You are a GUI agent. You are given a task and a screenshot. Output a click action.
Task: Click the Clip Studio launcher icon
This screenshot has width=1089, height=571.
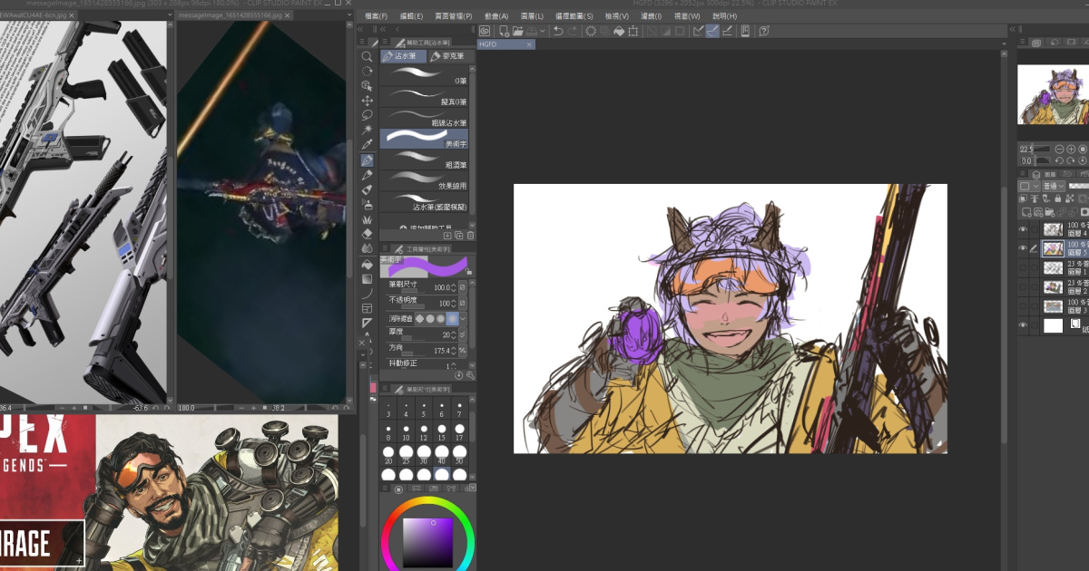coord(485,31)
